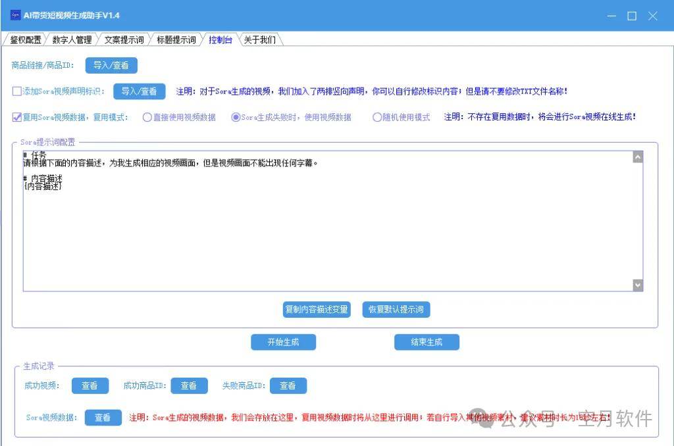Screen dimensions: 674x446
Task: Click 查看 next to 成功商品ID
Action: coord(189,385)
